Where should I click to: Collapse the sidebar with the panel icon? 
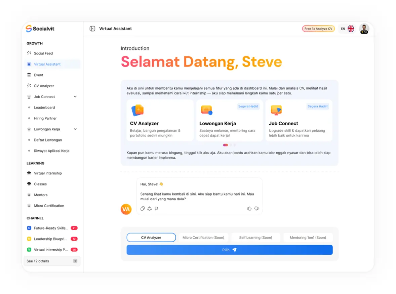tap(92, 29)
